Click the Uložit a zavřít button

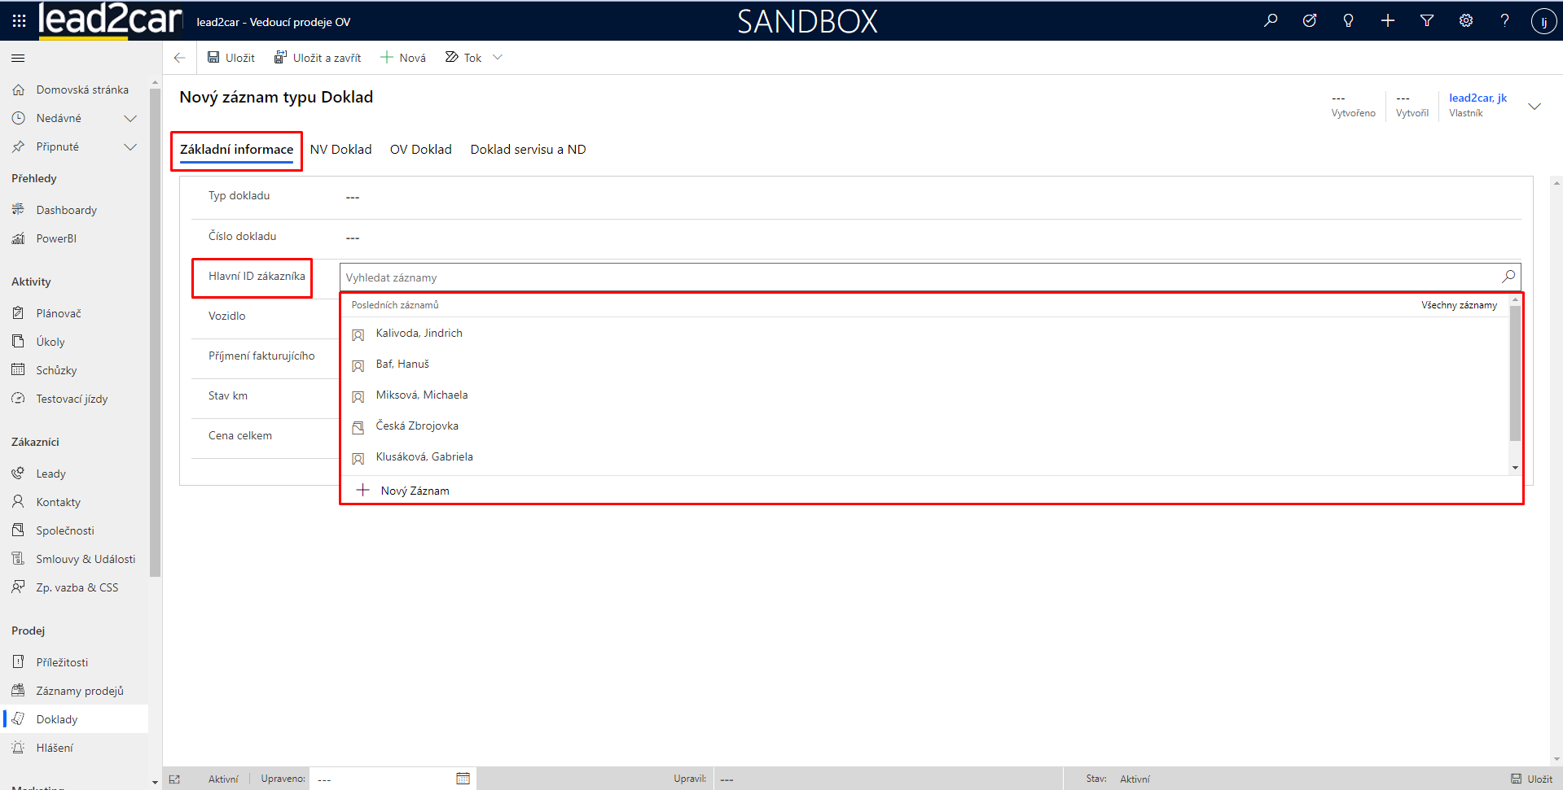[x=318, y=58]
